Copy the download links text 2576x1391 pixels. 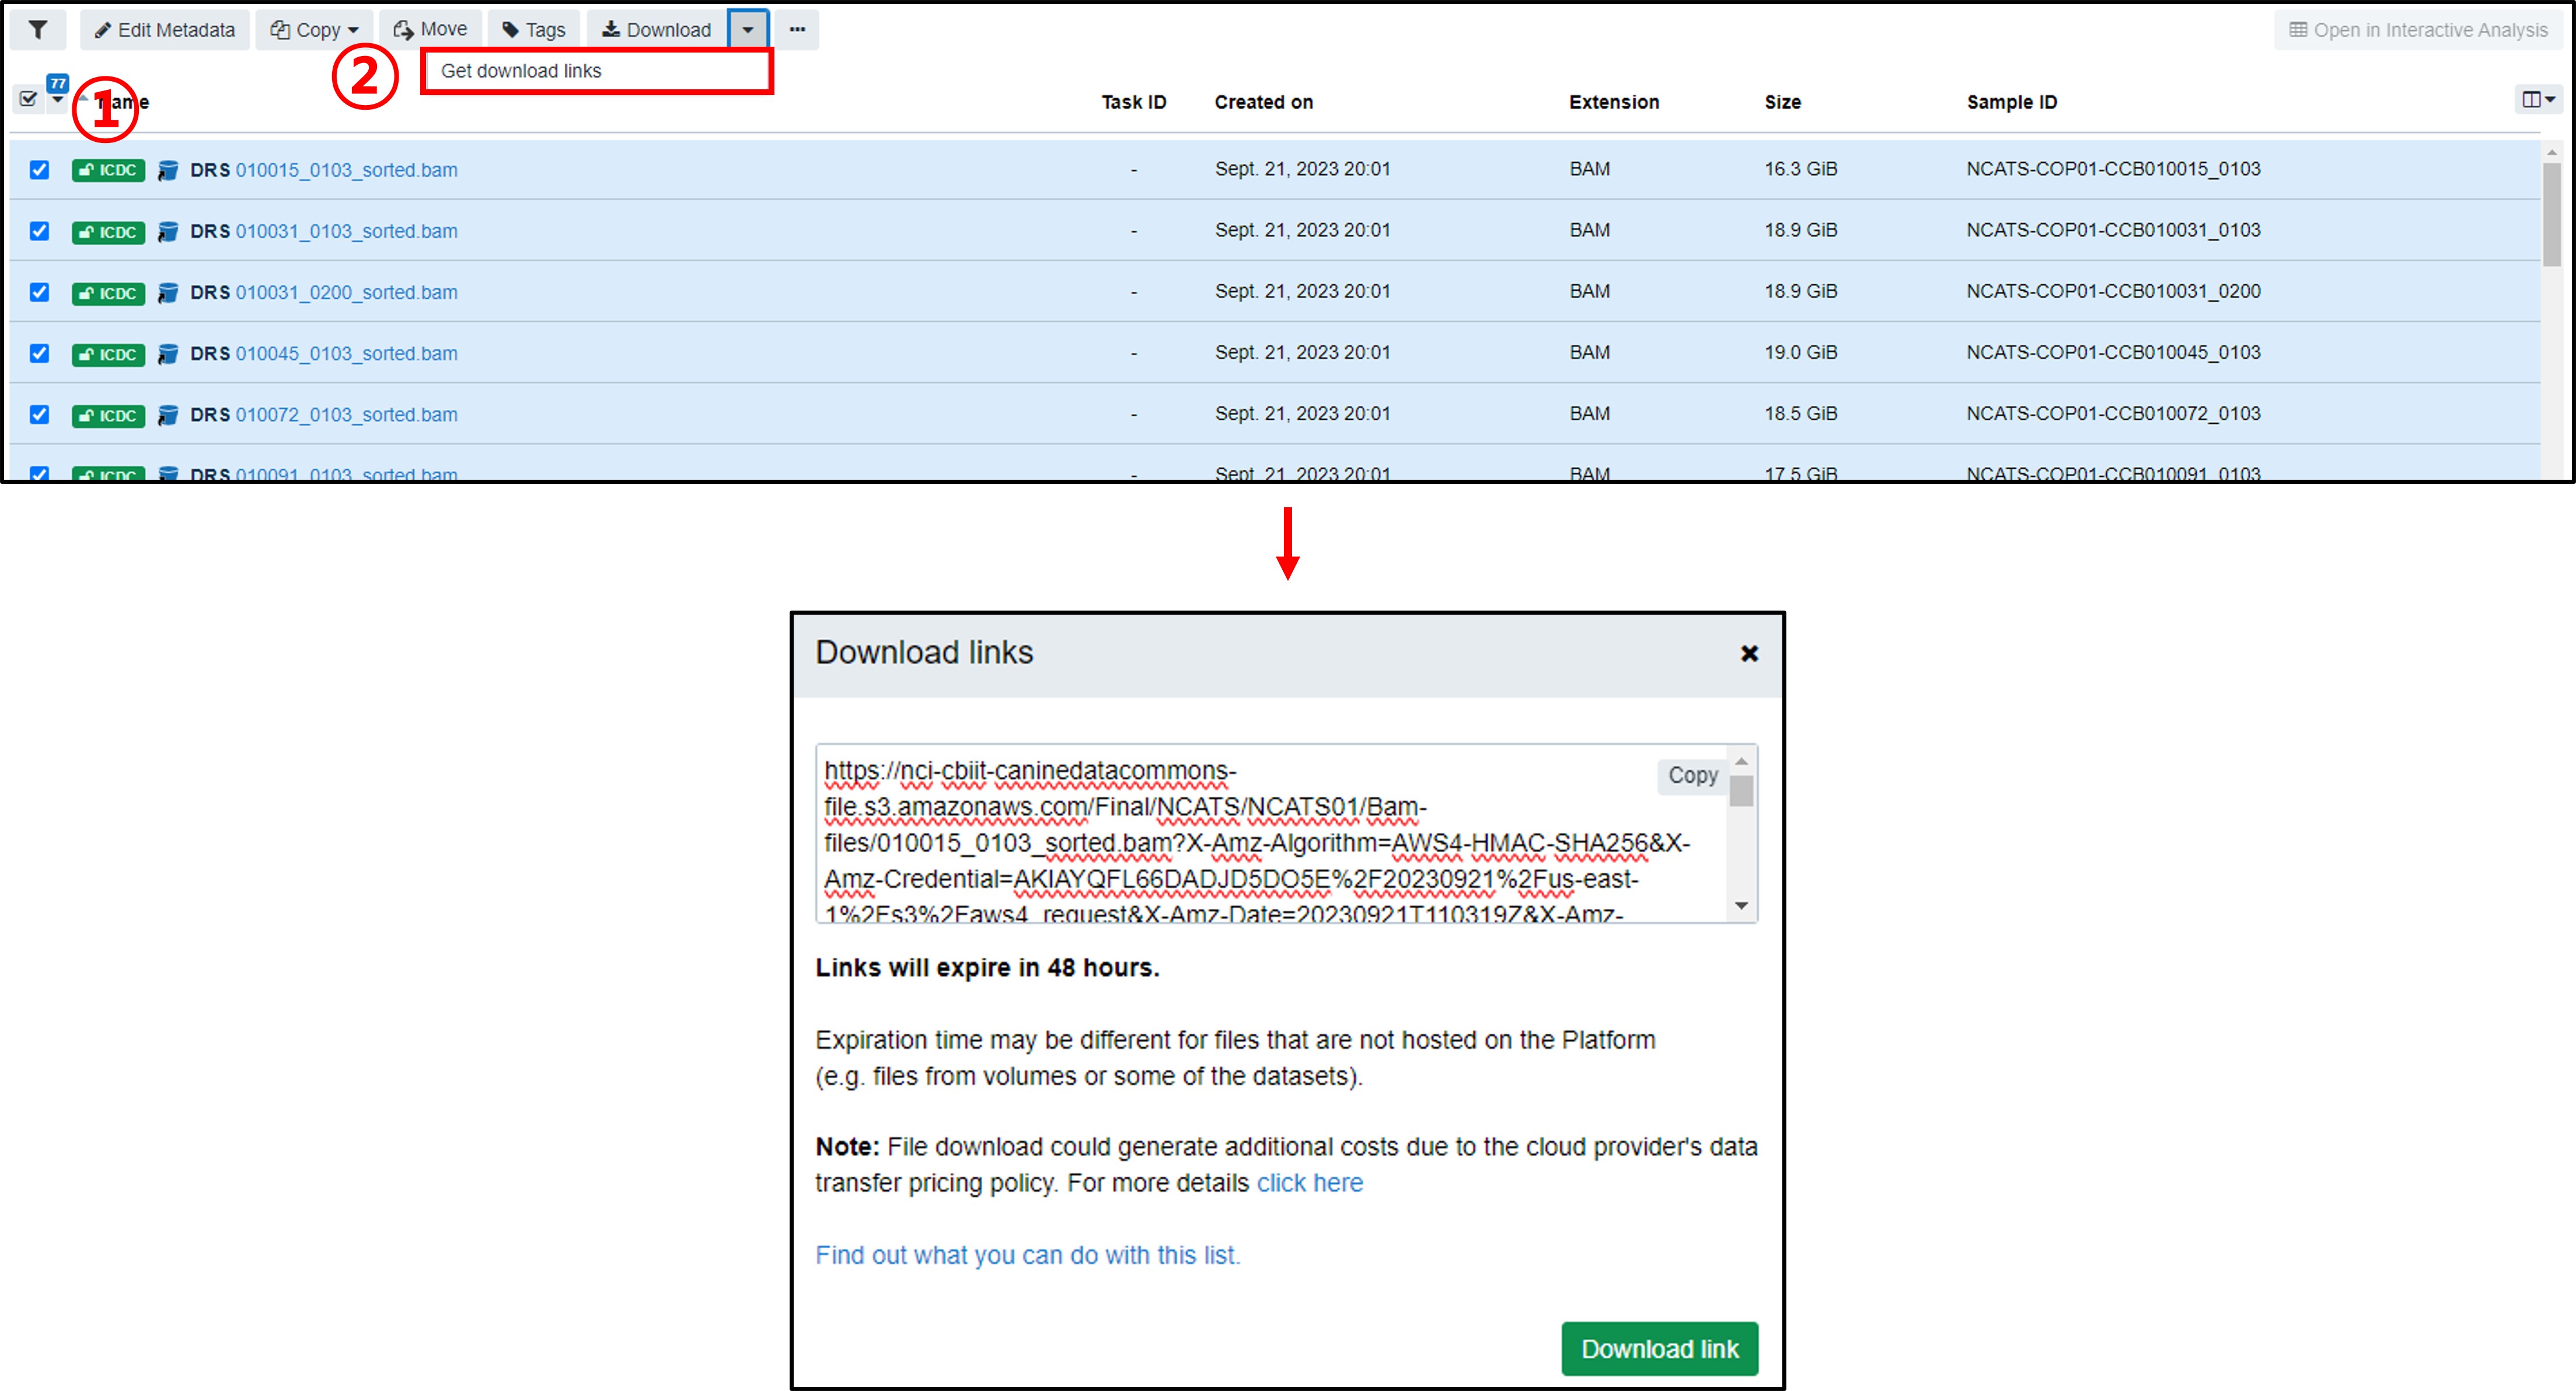pos(1692,776)
